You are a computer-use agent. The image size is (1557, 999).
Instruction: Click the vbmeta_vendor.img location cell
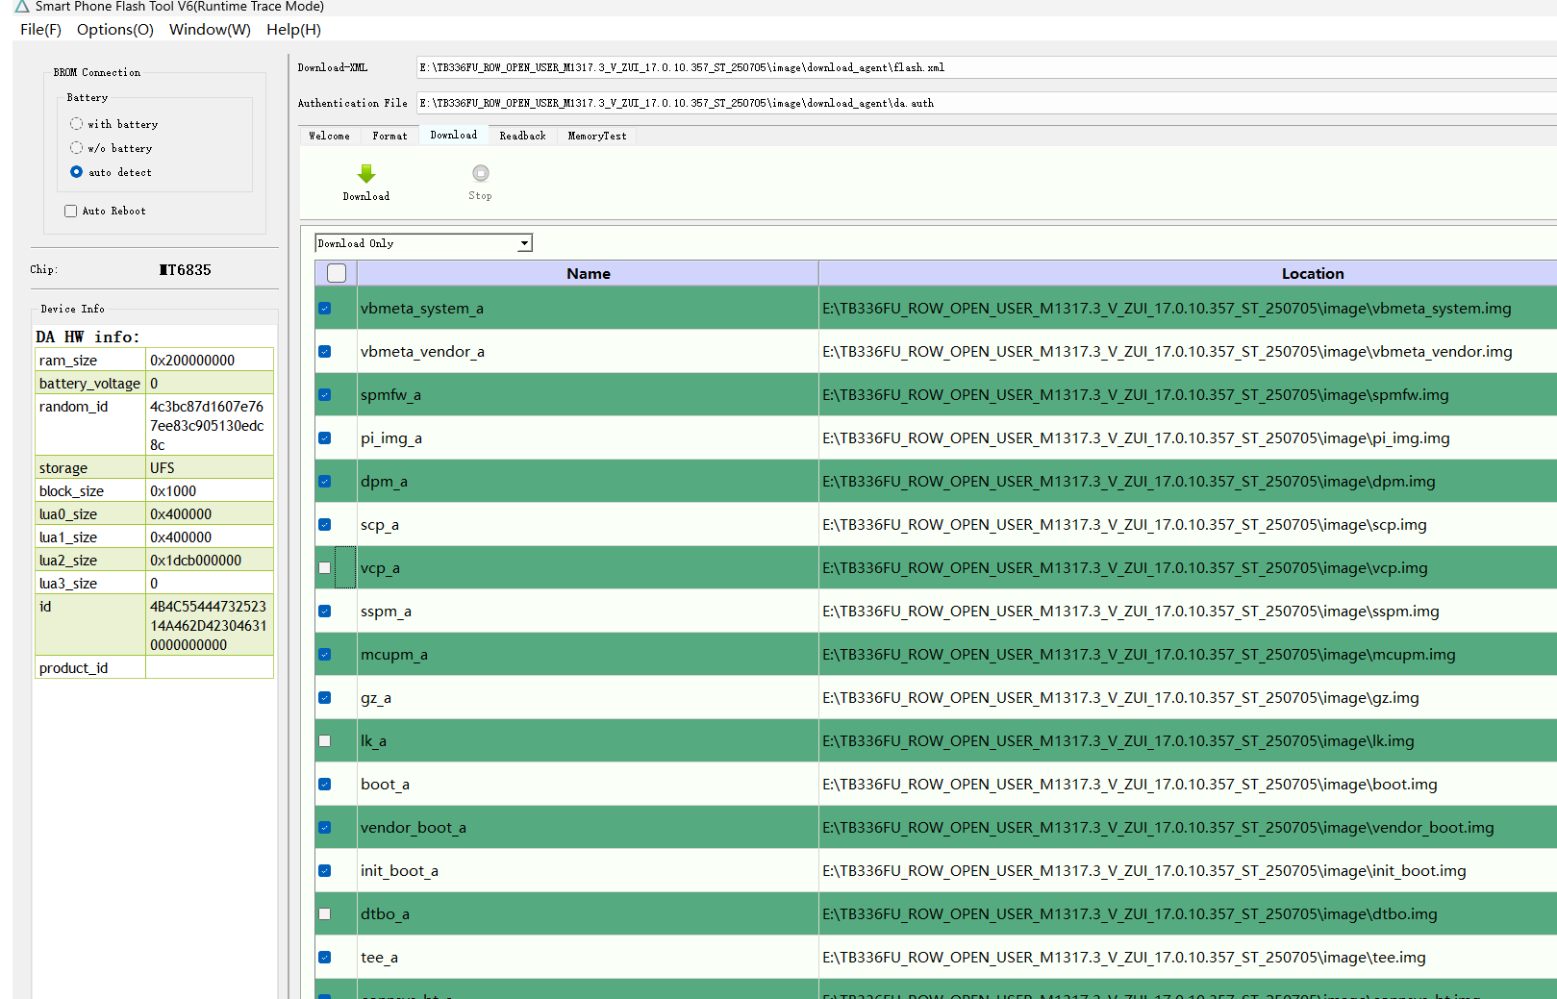(1189, 352)
